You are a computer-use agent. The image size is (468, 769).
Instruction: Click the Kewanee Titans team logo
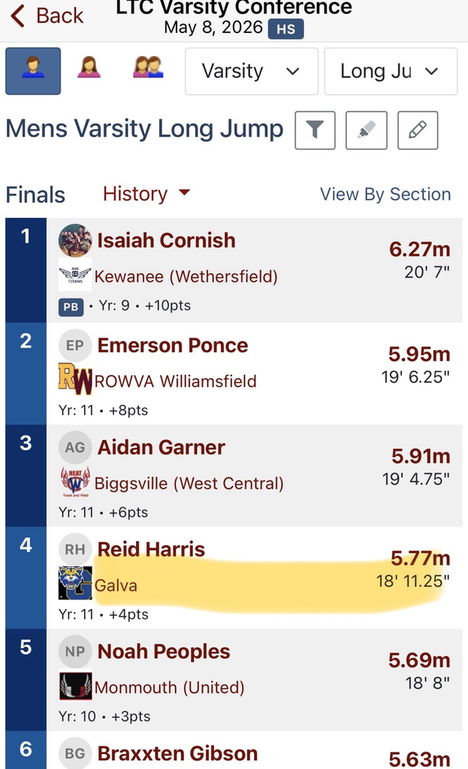[75, 275]
